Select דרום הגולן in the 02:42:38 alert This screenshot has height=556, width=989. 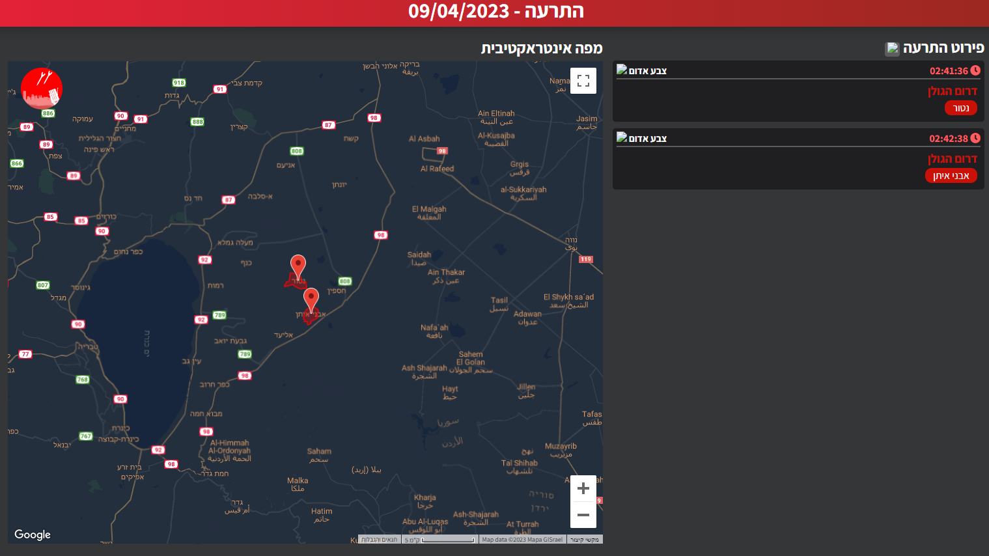pyautogui.click(x=952, y=159)
